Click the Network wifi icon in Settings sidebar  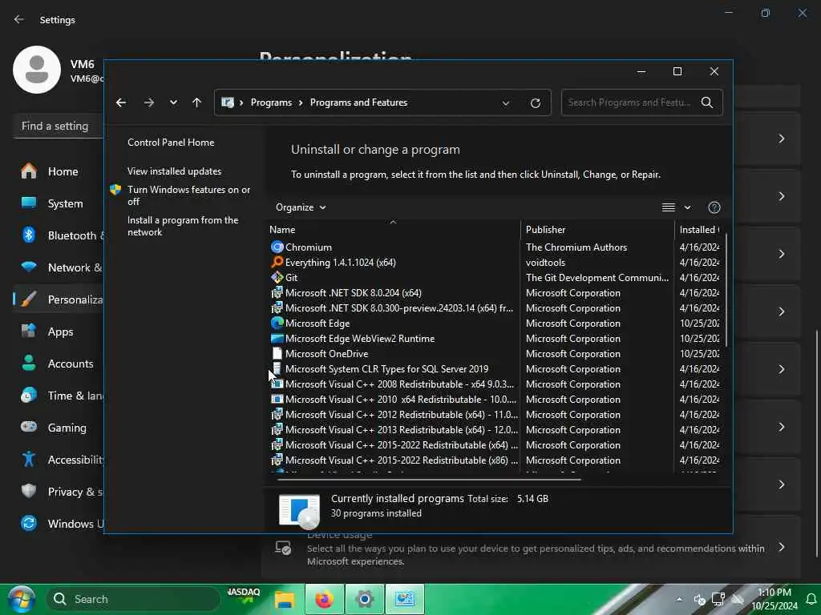coord(29,267)
